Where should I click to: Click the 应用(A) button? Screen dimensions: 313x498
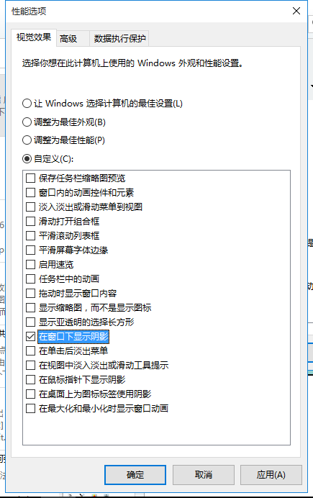[271, 475]
